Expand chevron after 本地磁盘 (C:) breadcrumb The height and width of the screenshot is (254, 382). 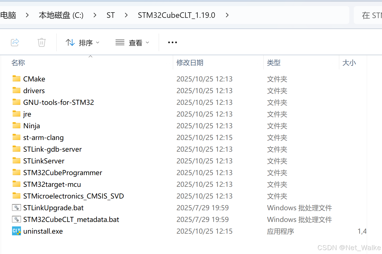[x=95, y=15]
